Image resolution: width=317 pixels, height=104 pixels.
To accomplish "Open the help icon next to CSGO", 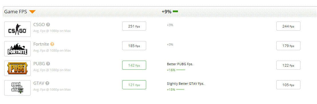I will pyautogui.click(x=48, y=25).
